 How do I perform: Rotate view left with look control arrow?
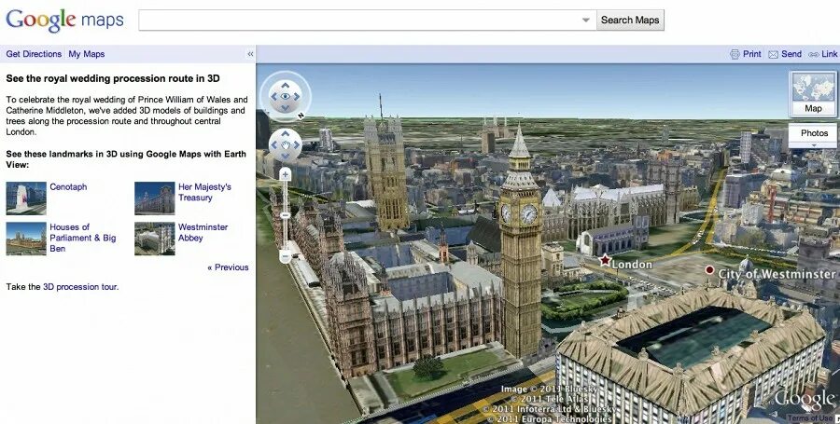point(273,97)
